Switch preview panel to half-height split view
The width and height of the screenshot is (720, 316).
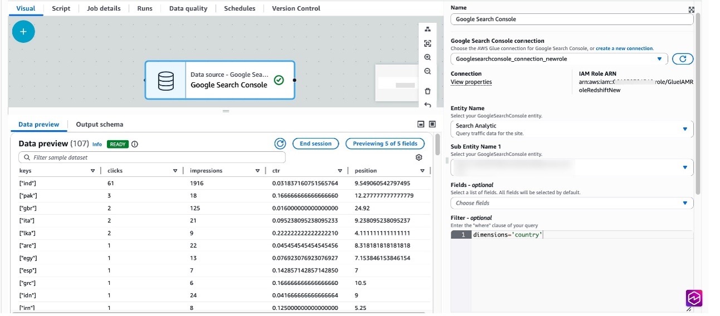[421, 125]
